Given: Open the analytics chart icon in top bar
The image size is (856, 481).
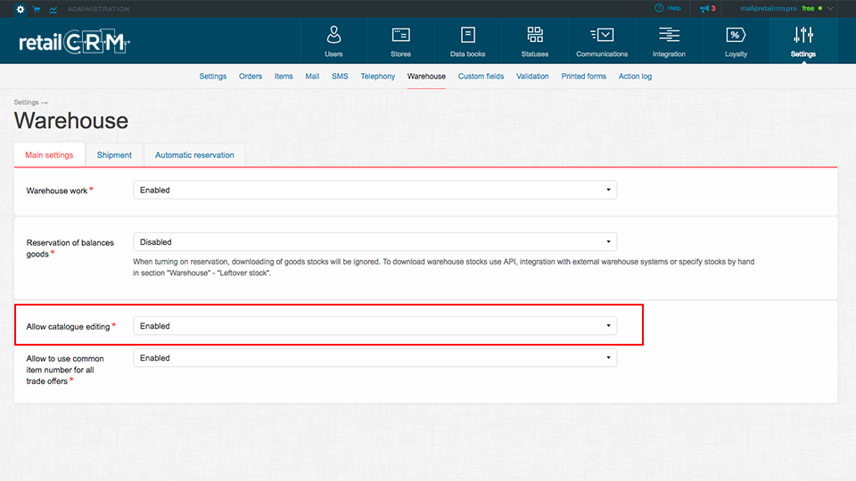Looking at the screenshot, I should [53, 9].
